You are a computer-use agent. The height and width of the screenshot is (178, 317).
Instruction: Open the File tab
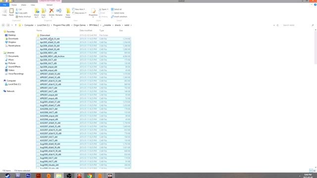[x=4, y=5]
